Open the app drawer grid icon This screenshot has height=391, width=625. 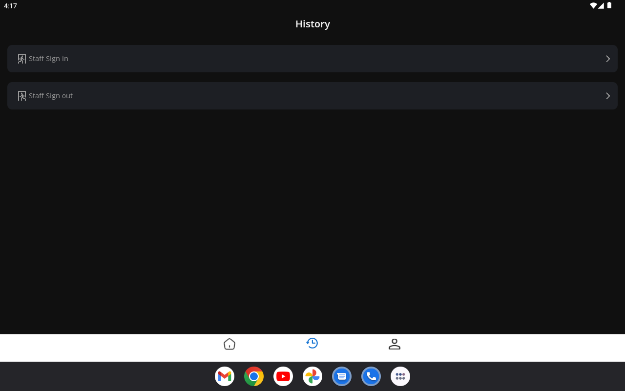400,376
